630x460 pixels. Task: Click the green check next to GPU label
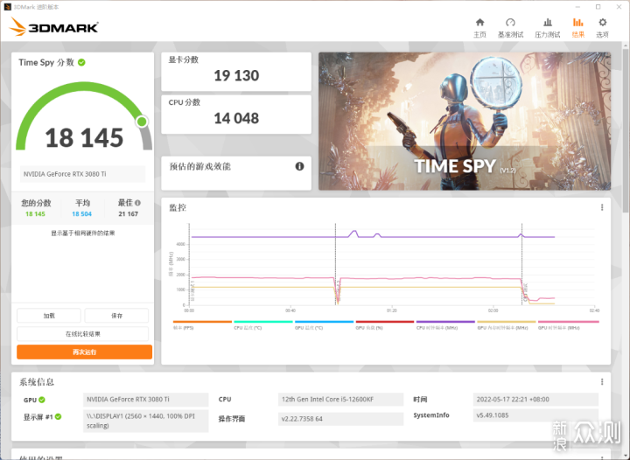tap(42, 400)
